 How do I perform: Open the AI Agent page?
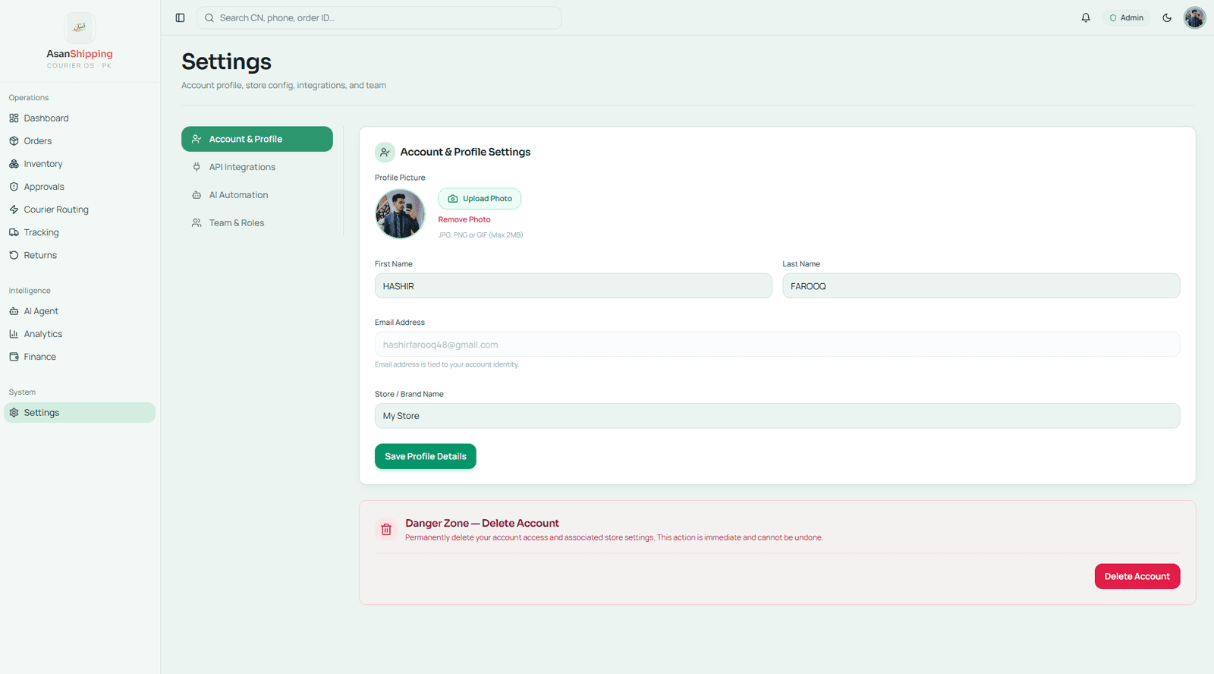(80, 311)
